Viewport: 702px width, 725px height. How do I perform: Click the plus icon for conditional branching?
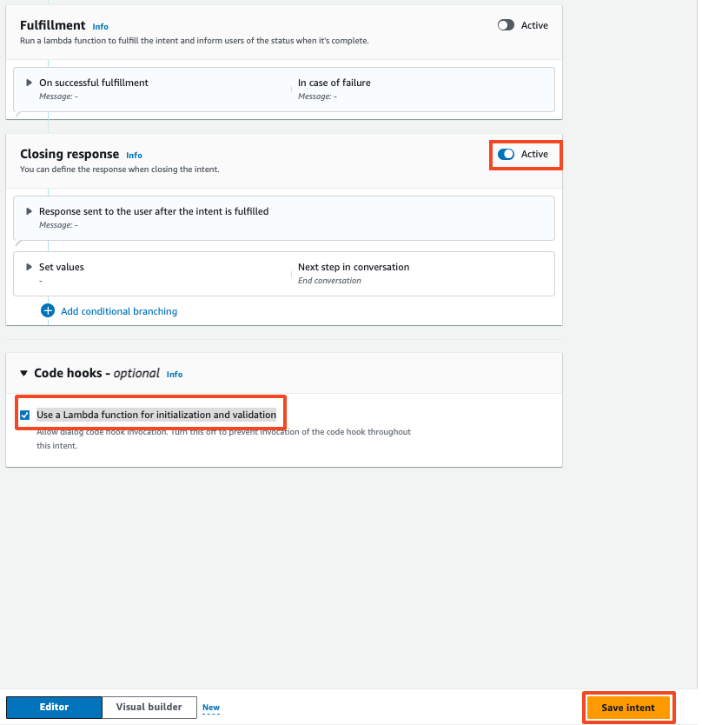point(48,310)
